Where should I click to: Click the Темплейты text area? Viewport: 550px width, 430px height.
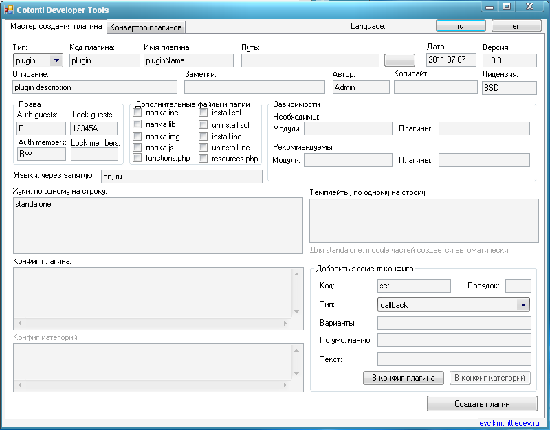(x=423, y=220)
